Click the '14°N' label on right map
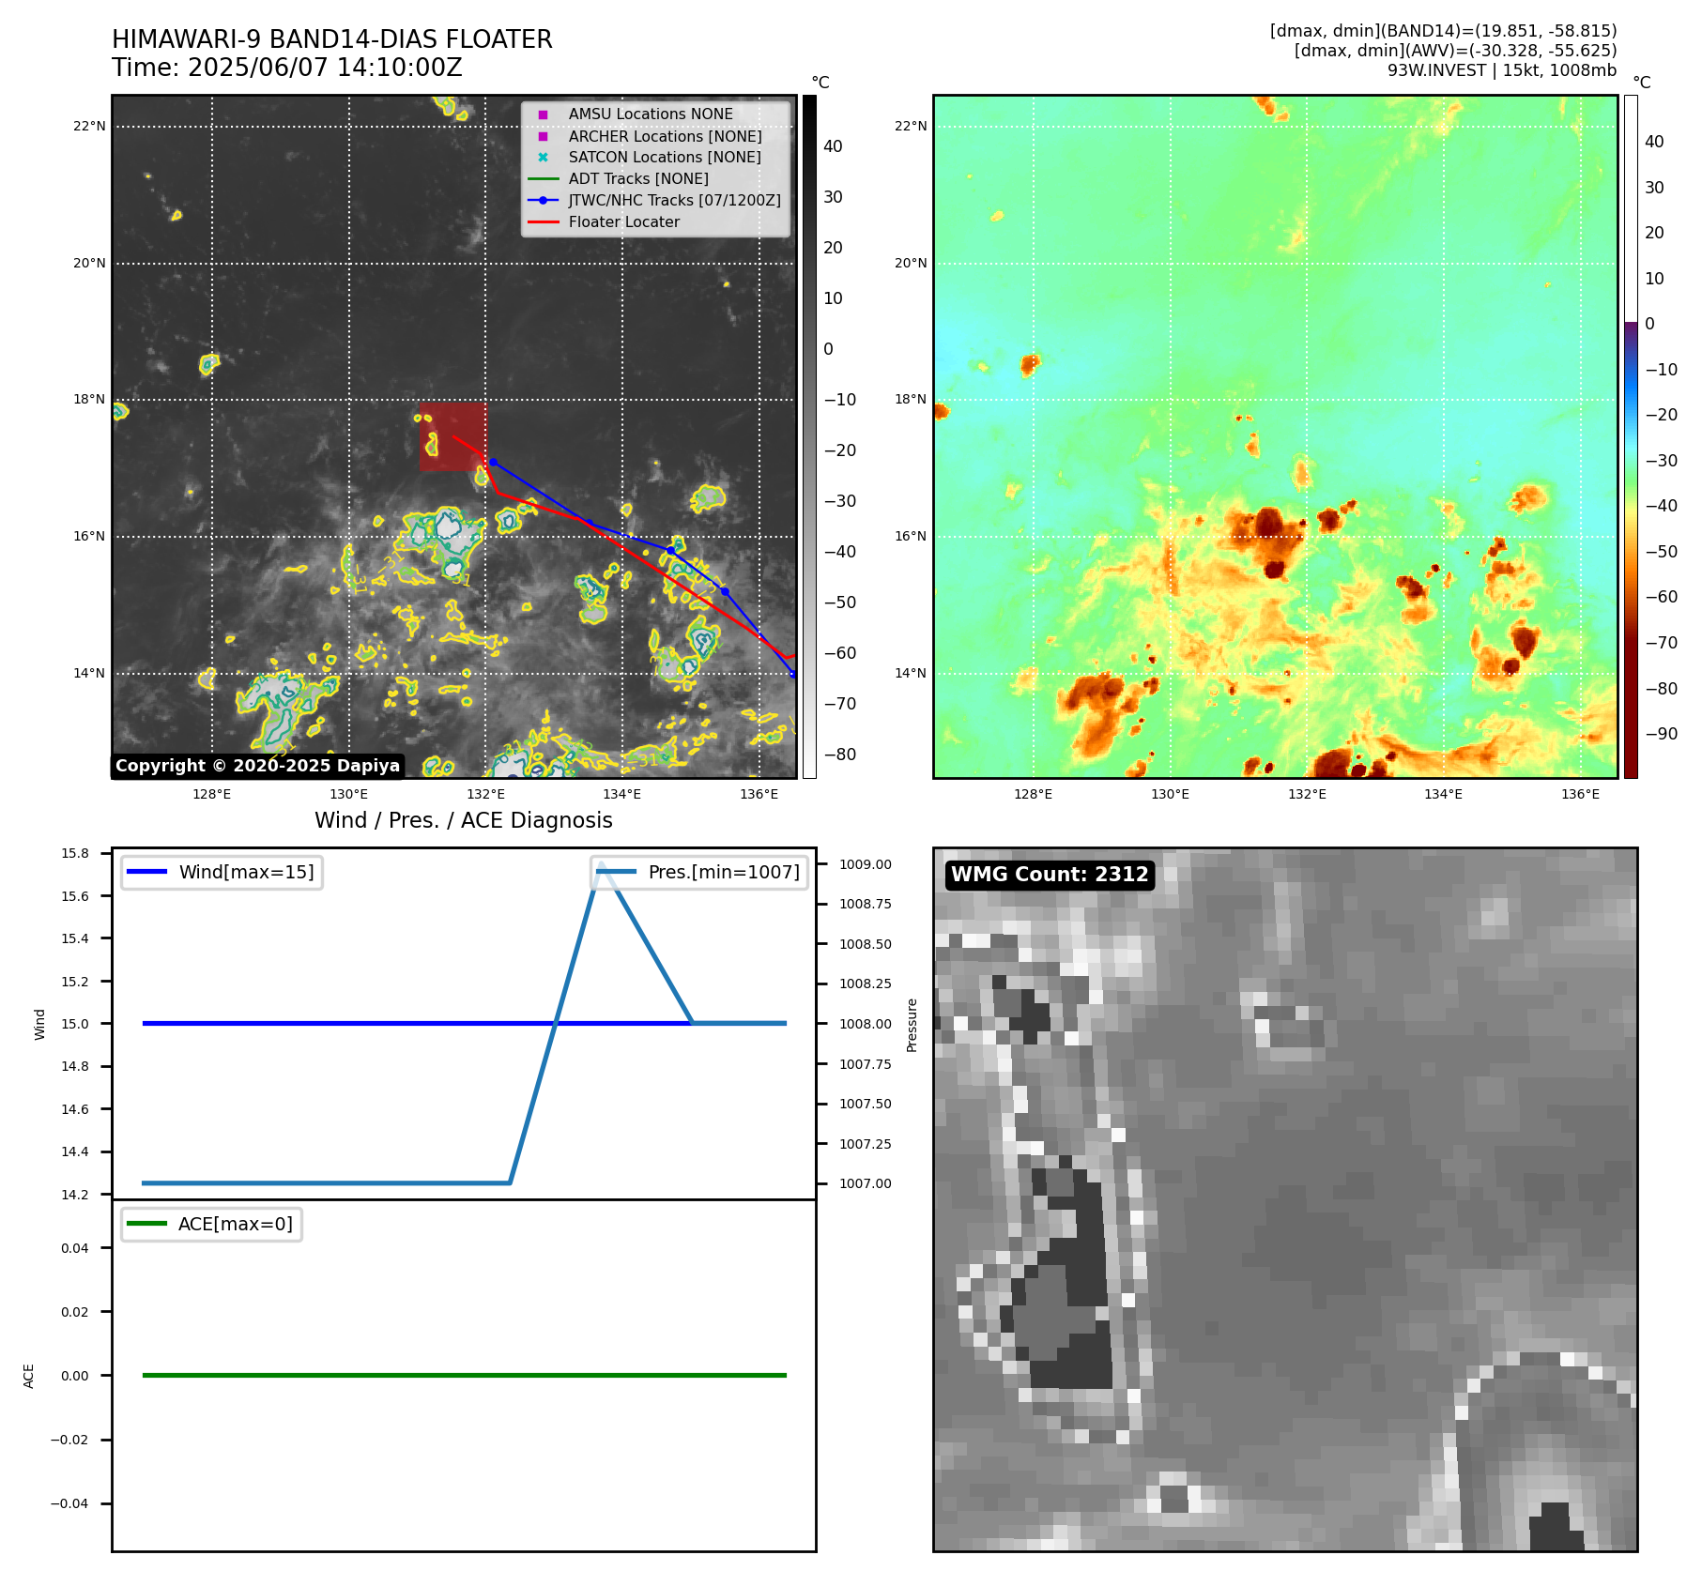The image size is (1702, 1586). 910,673
